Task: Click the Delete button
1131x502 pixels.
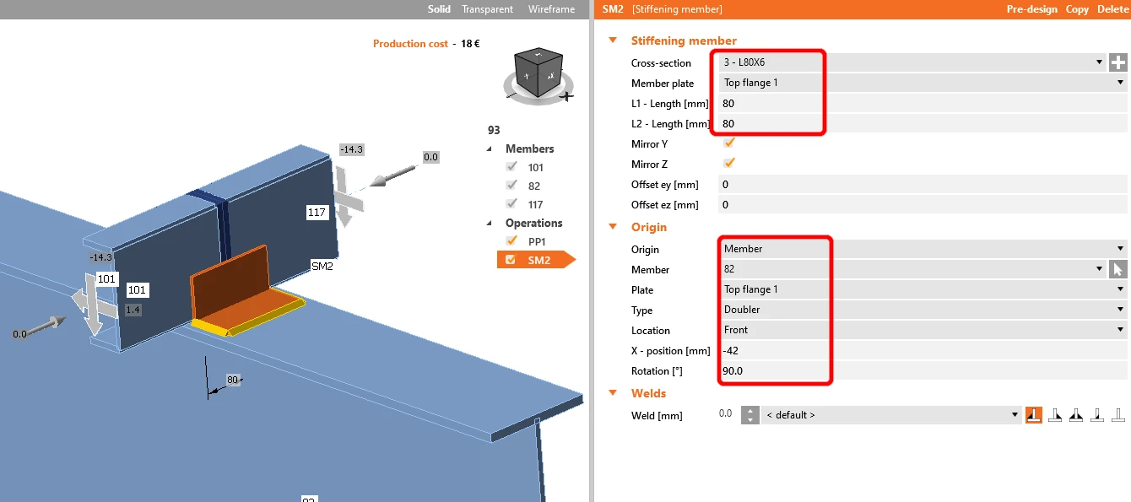Action: tap(1112, 9)
